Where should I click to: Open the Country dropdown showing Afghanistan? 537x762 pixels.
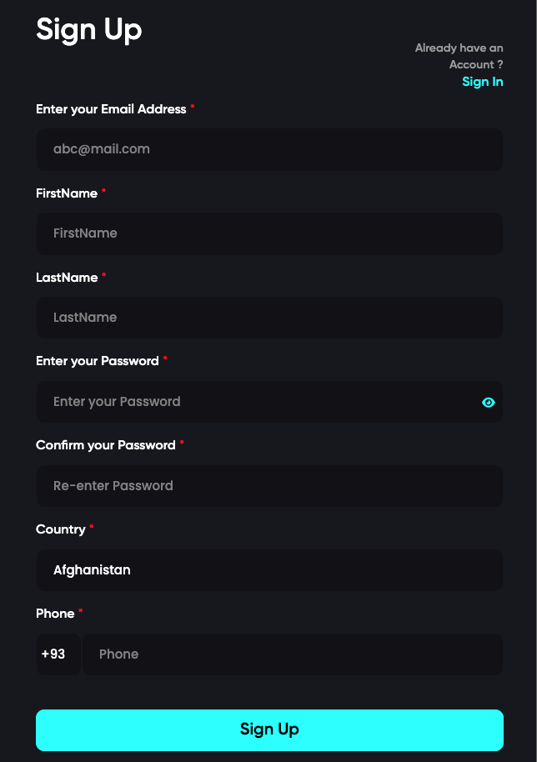click(269, 570)
